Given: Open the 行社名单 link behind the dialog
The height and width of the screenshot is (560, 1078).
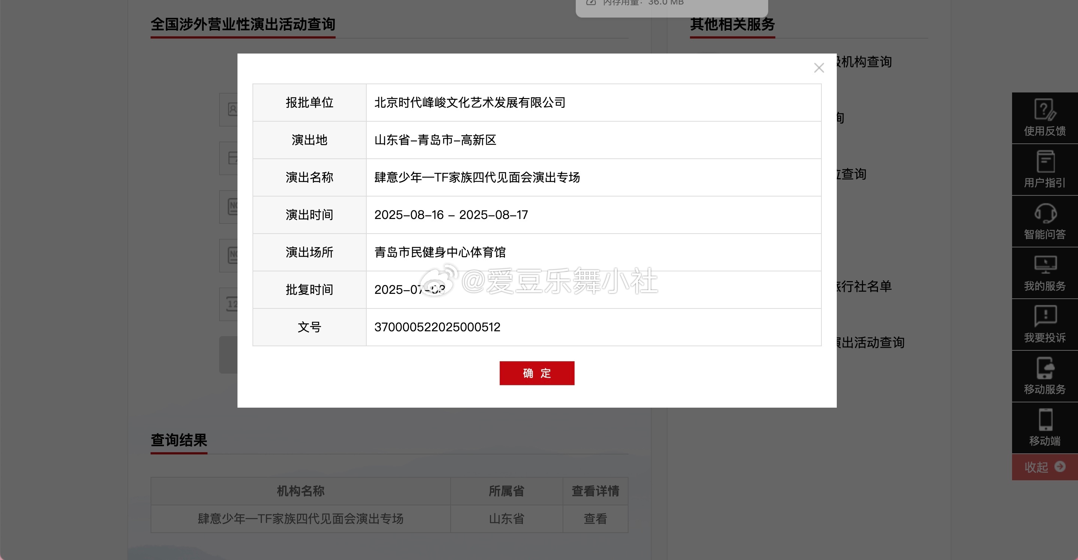Looking at the screenshot, I should click(864, 286).
